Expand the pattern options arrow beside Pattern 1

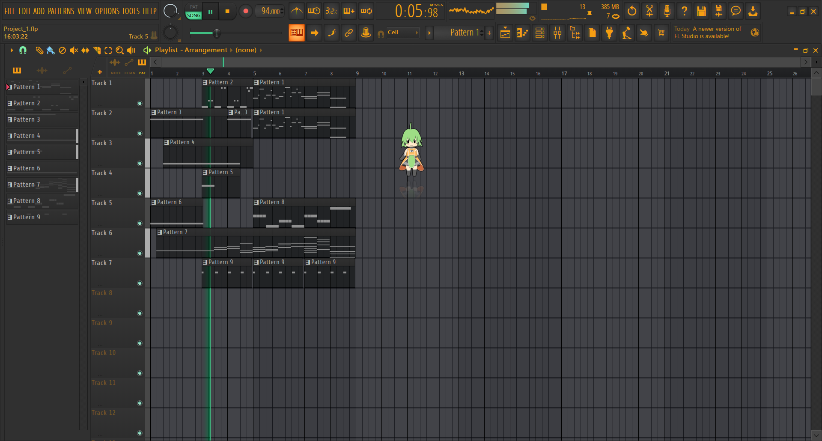pos(429,33)
